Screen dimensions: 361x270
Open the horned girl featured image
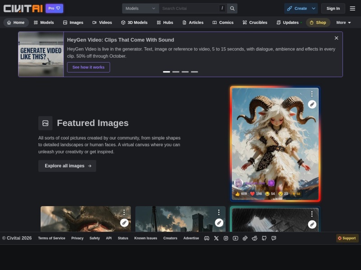click(275, 144)
